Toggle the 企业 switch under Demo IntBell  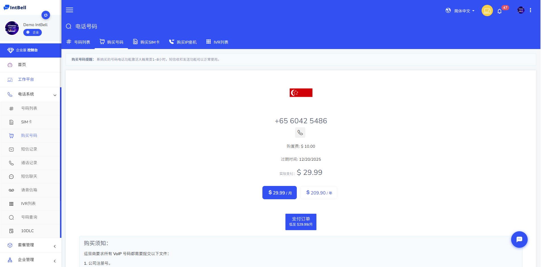pyautogui.click(x=32, y=32)
